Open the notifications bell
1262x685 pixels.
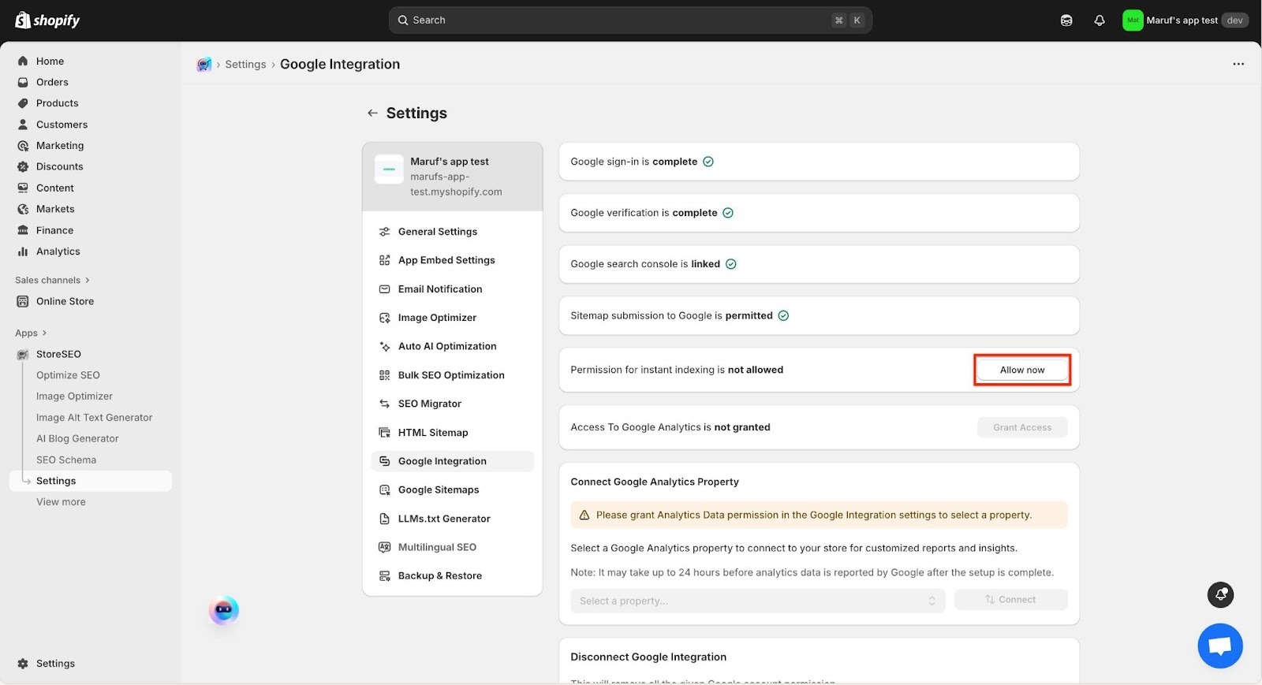click(1100, 20)
